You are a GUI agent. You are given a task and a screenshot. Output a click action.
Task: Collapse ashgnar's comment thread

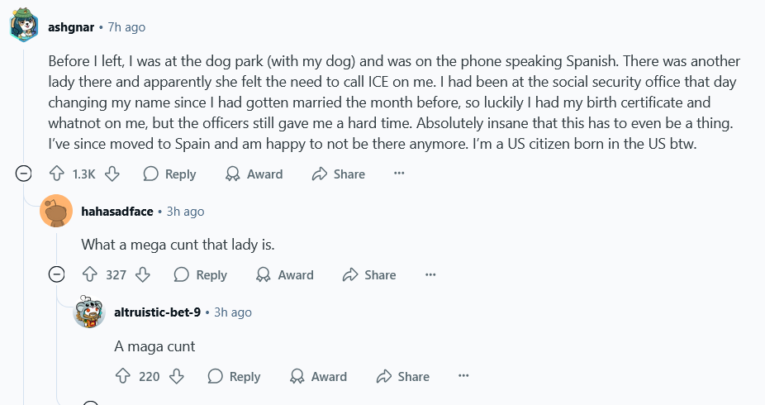tap(25, 174)
